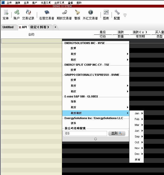Viewport: 164px width, 175px height.
Task: Add a new page with the plus tab
Action: pyautogui.click(x=55, y=27)
